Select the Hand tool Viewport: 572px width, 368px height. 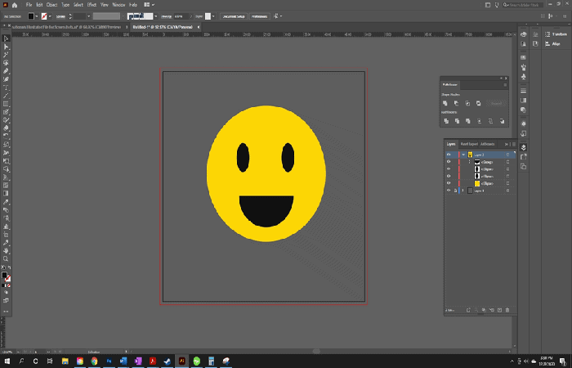(x=6, y=251)
